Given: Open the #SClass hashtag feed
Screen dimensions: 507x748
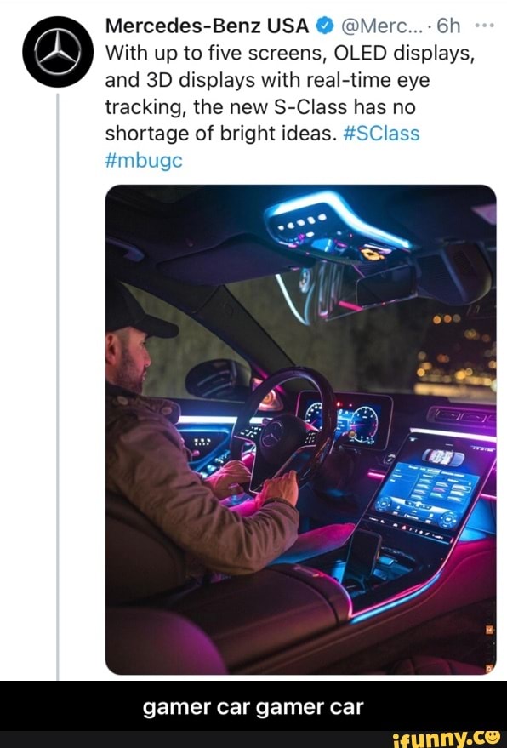Looking at the screenshot, I should [x=381, y=132].
